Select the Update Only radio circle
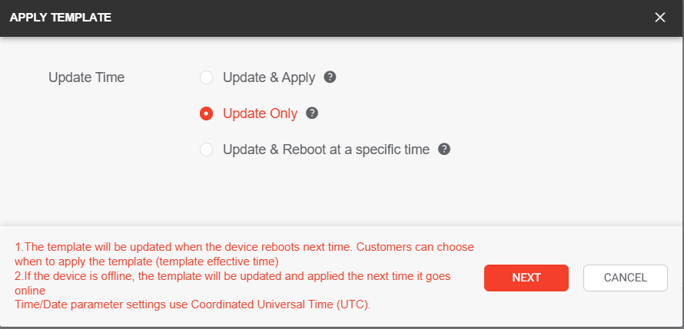Image resolution: width=684 pixels, height=329 pixels. tap(206, 114)
